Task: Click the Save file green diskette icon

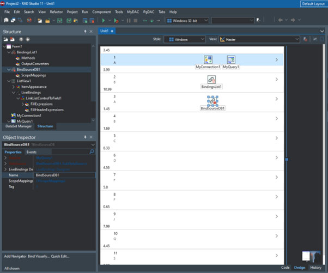Action: tap(60, 21)
